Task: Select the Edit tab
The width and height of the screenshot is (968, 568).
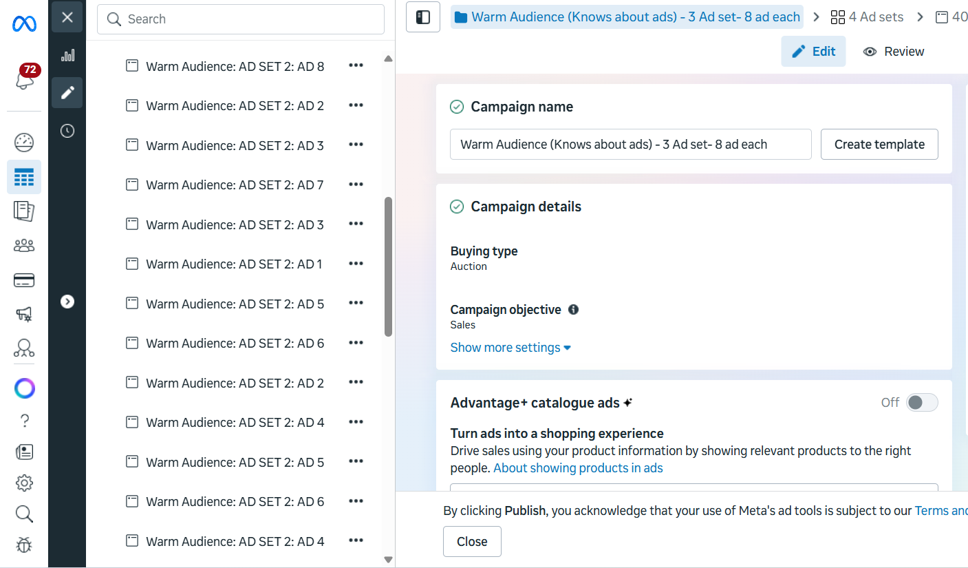Action: tap(813, 52)
